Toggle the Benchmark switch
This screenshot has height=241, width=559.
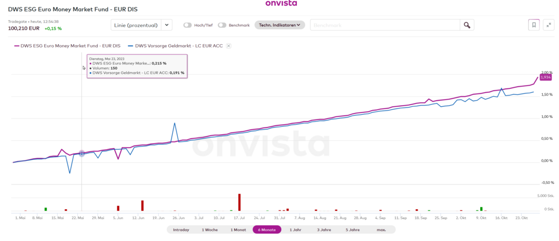click(222, 25)
